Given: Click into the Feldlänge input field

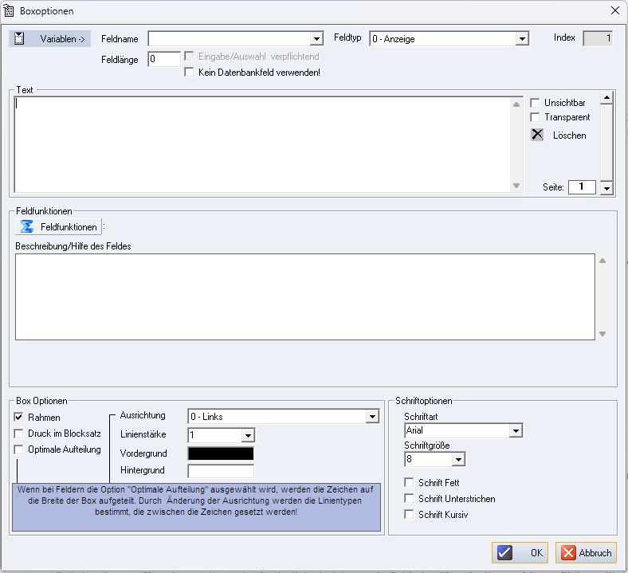Looking at the screenshot, I should [163, 59].
